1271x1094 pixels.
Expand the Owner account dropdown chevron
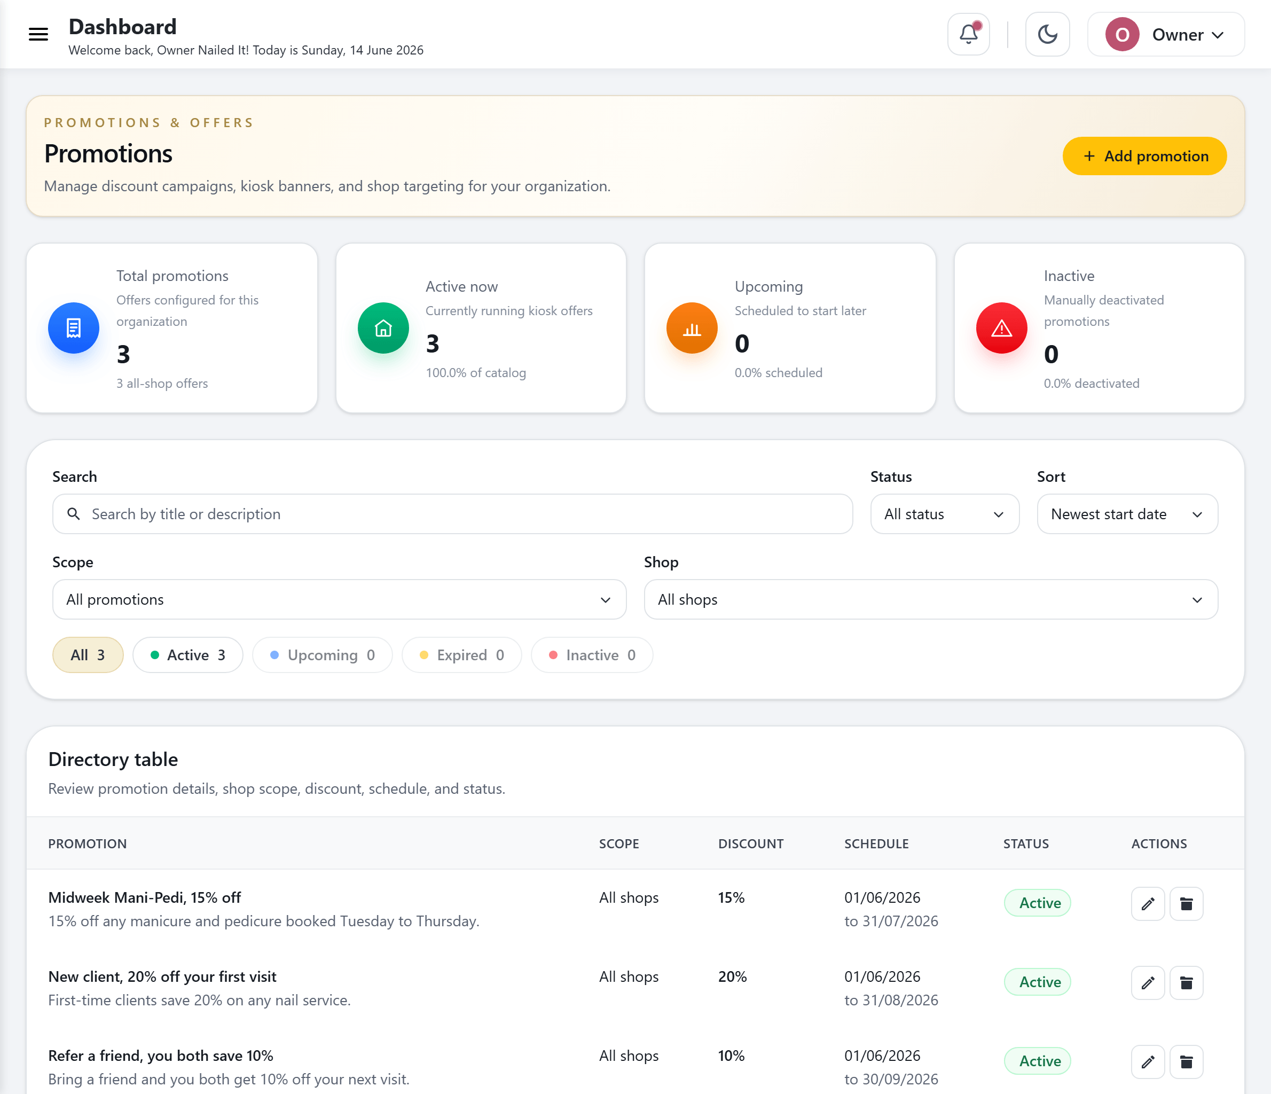pos(1218,35)
